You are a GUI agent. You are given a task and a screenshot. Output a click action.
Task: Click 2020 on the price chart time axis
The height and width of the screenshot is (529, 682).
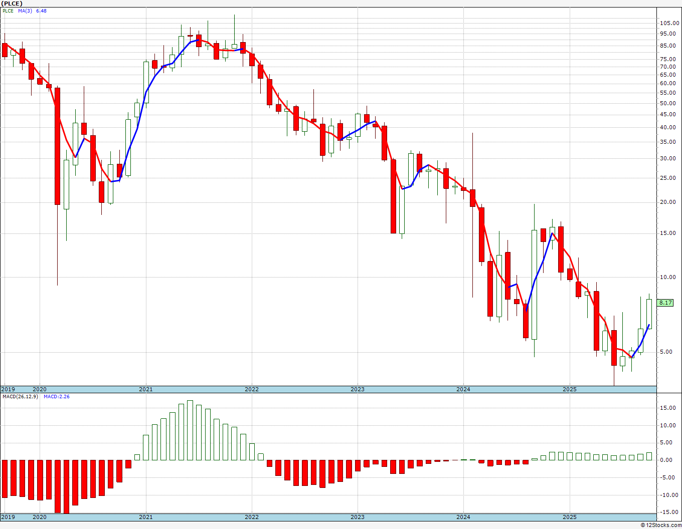coord(40,389)
